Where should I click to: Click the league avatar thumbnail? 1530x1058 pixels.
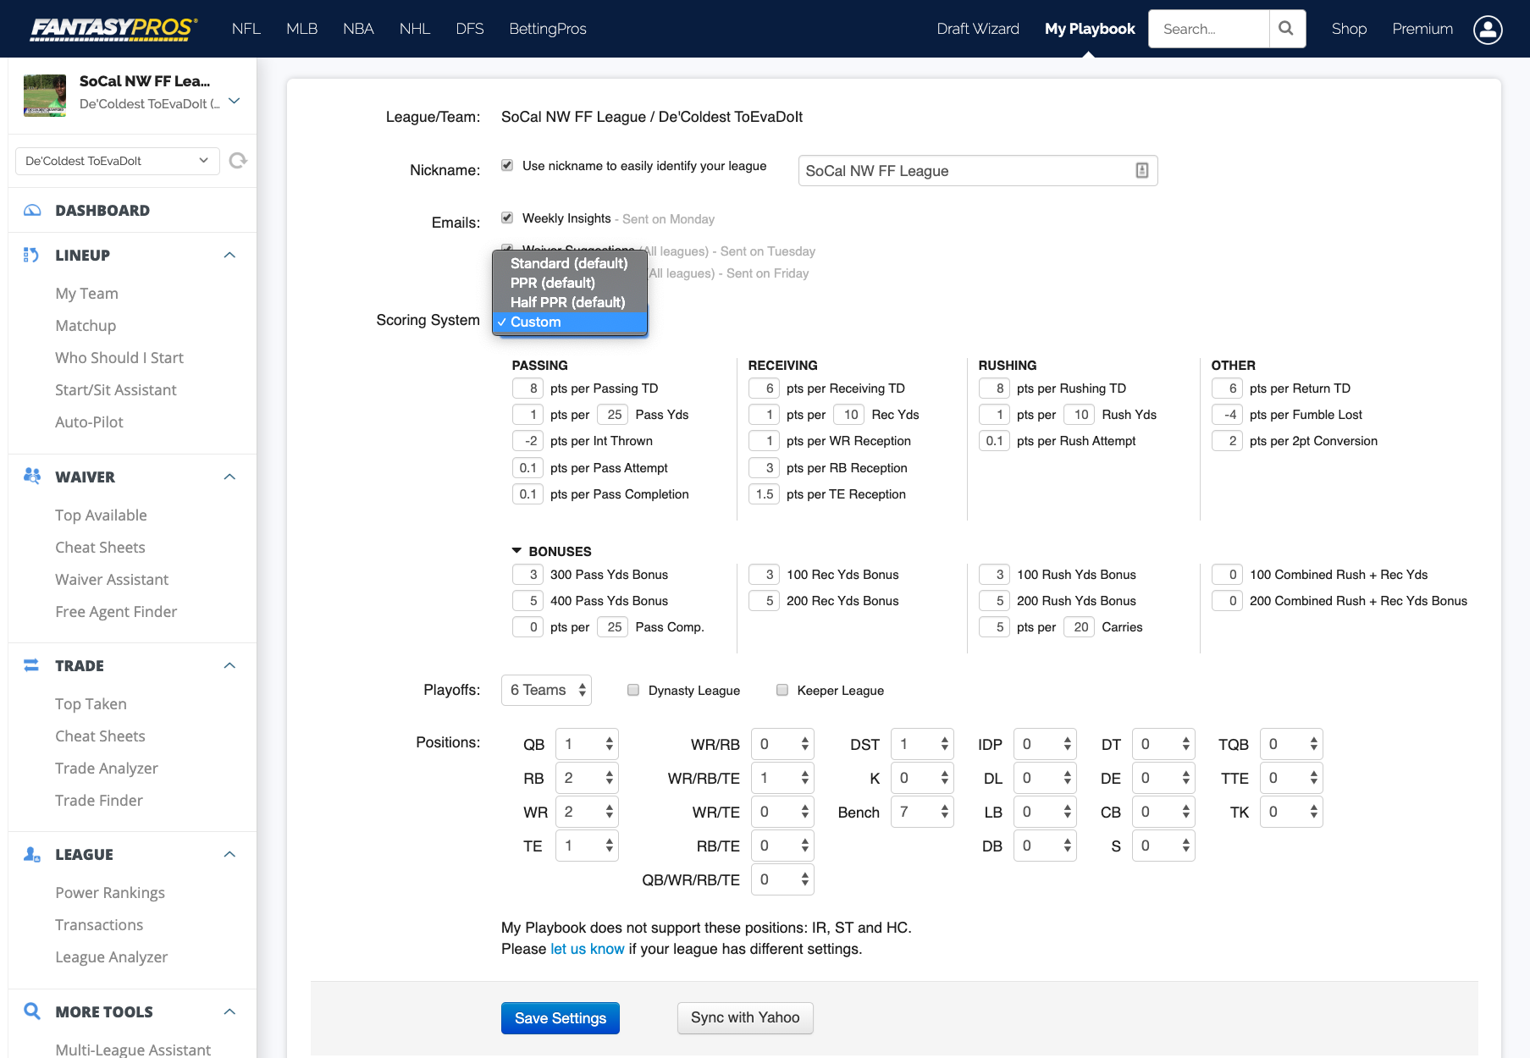[x=45, y=96]
